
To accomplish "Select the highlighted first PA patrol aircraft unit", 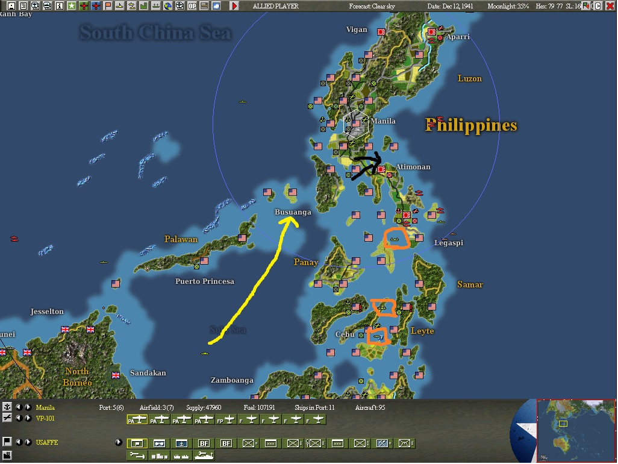I will pyautogui.click(x=137, y=420).
